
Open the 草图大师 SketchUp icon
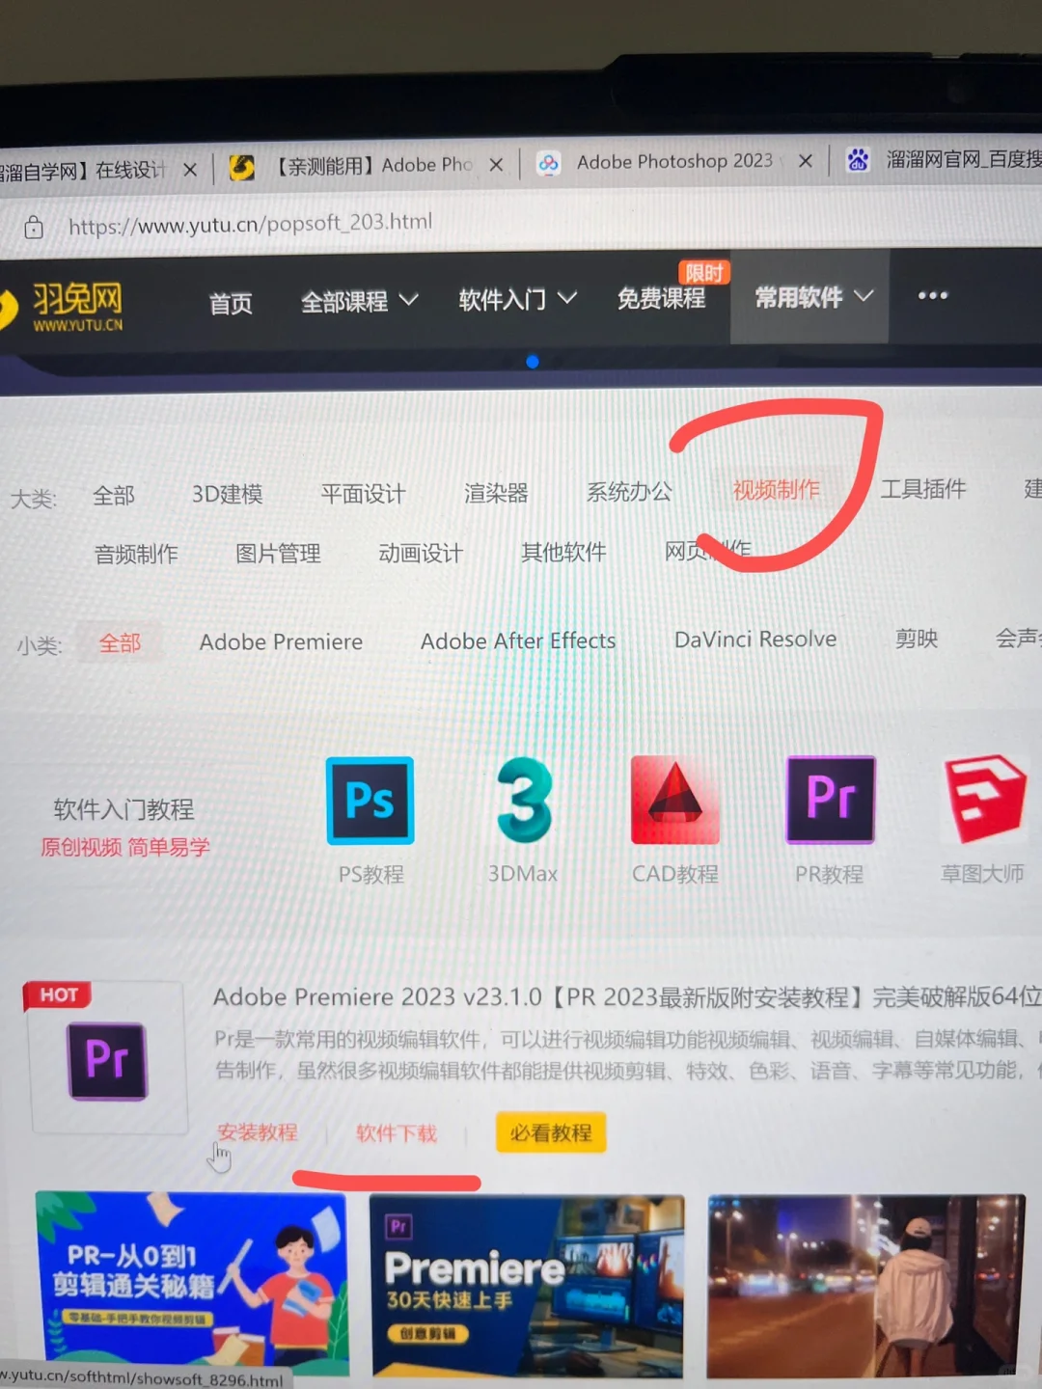point(983,799)
